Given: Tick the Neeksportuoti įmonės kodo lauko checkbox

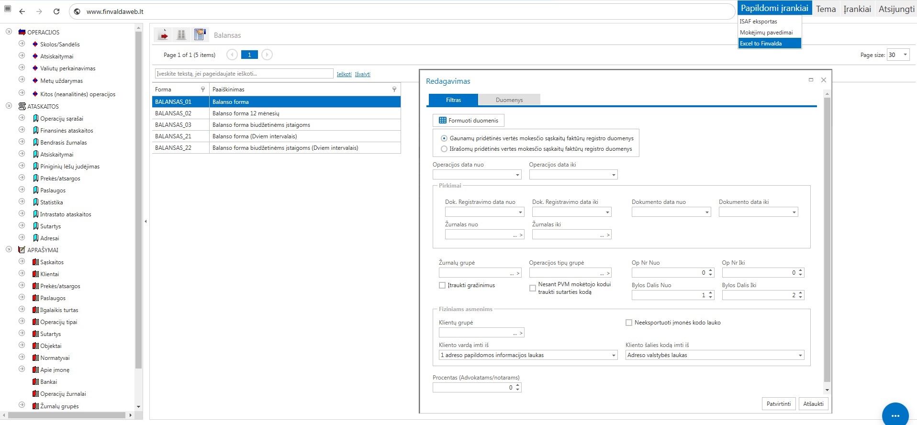Looking at the screenshot, I should pos(629,323).
